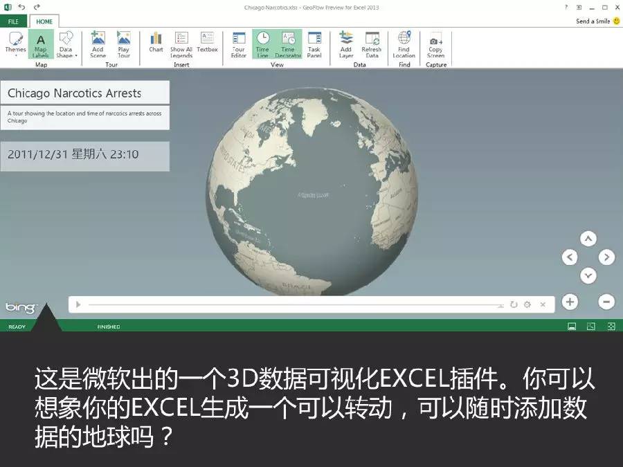Tilt the globe down with arrow button
623x467 pixels.
tap(588, 275)
